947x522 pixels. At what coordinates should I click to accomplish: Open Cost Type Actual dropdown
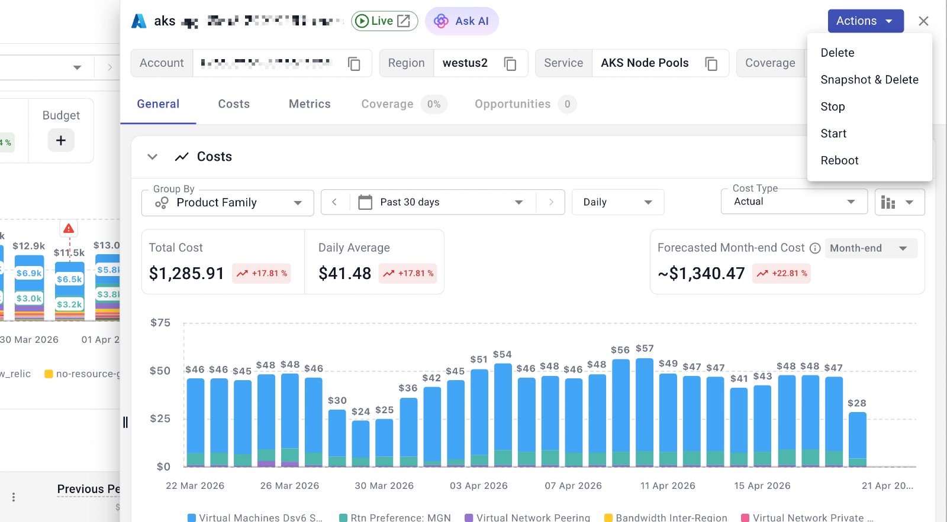tap(794, 202)
